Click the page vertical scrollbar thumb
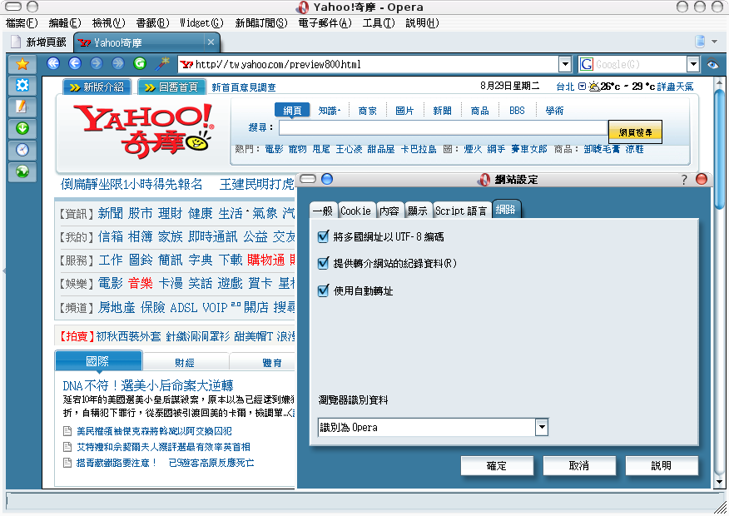Screen dimensions: 729x516 [x=719, y=149]
